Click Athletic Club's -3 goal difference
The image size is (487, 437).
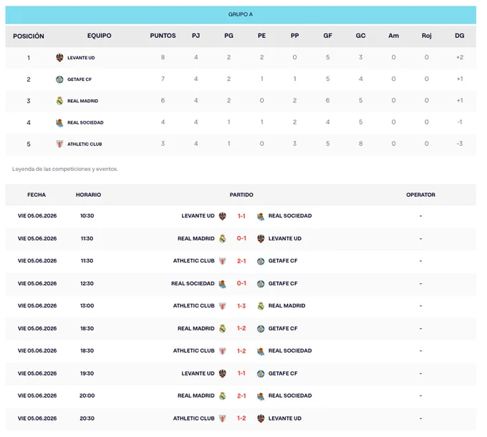[460, 144]
